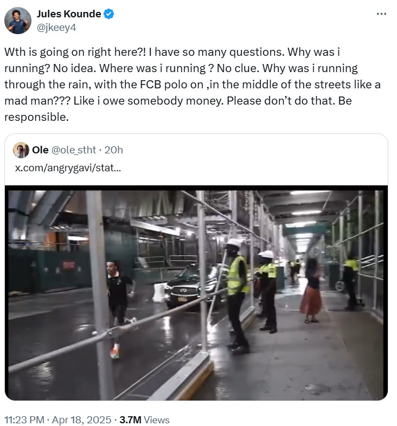Open the three-dot more options menu
Image resolution: width=397 pixels, height=426 pixels.
(381, 14)
